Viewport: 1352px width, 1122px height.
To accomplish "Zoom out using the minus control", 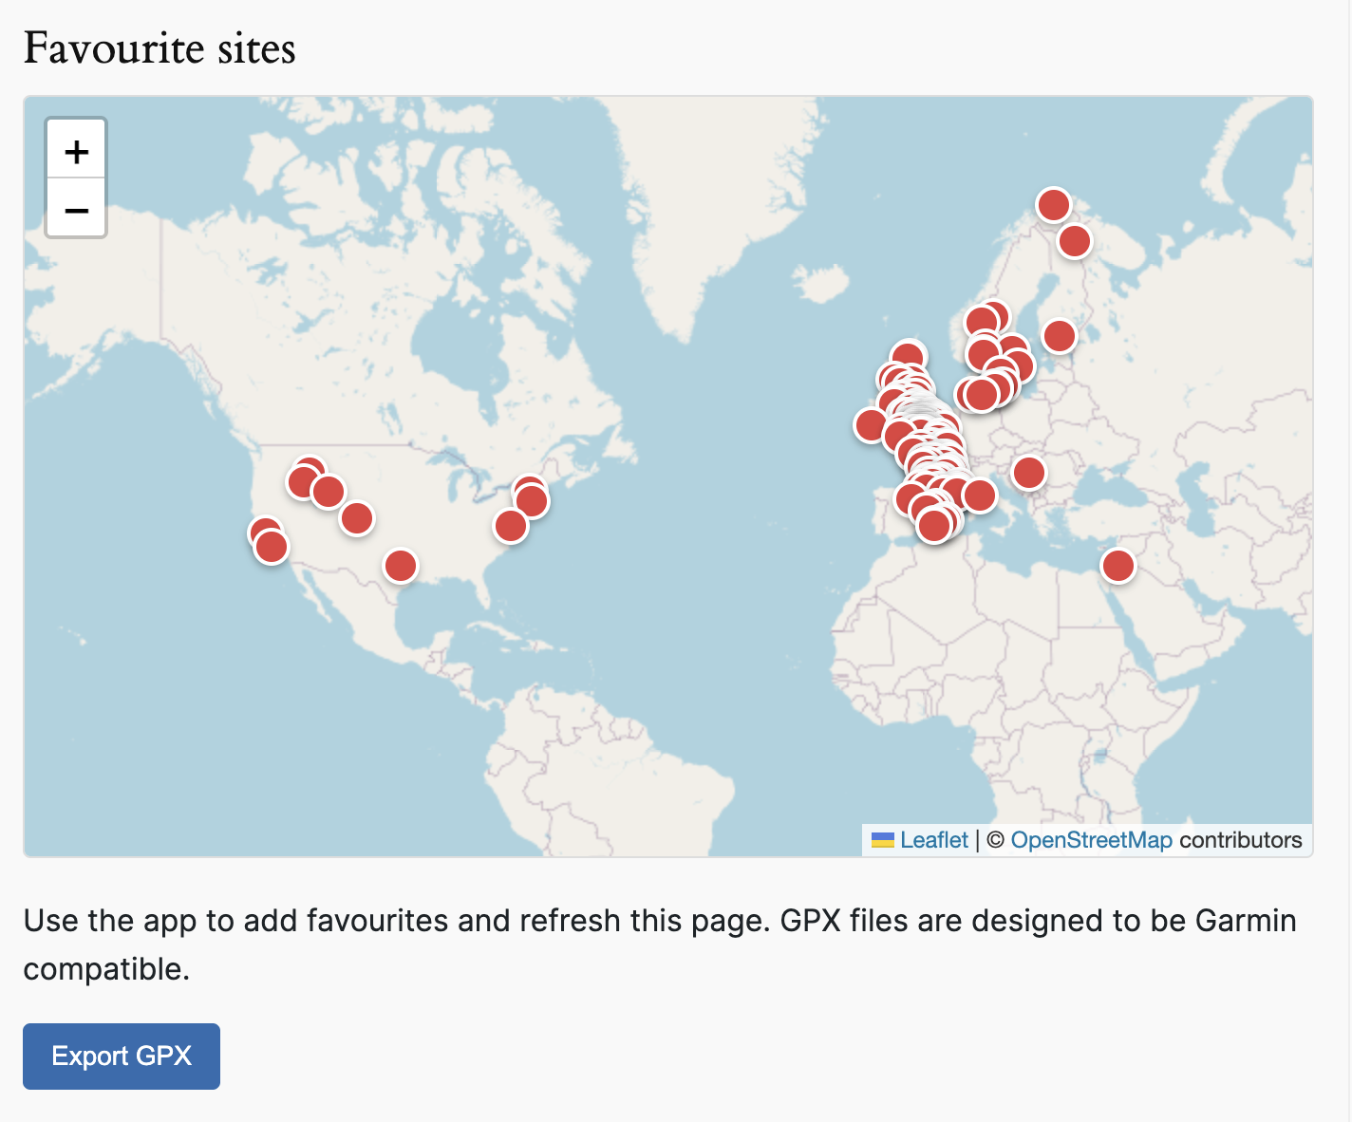I will tap(76, 209).
